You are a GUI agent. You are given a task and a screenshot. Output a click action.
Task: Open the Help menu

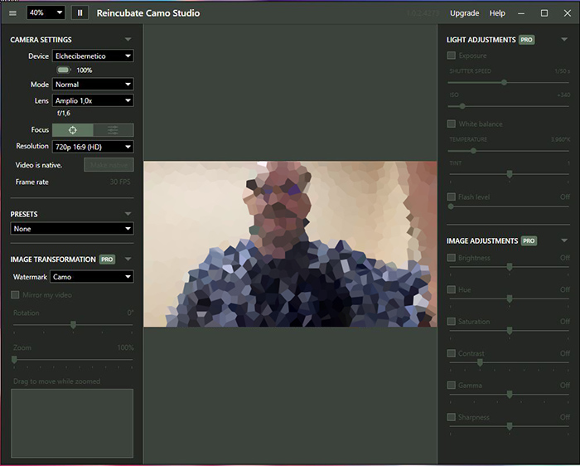(497, 13)
